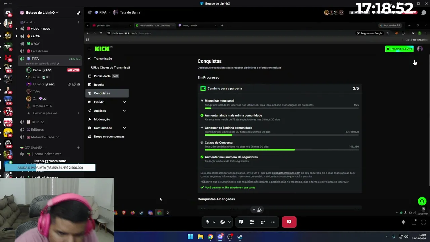Open camera device options arrow
Image resolution: width=430 pixels, height=242 pixels.
(x=229, y=222)
